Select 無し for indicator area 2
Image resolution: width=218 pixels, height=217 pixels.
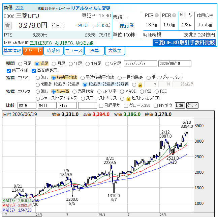(38, 92)
